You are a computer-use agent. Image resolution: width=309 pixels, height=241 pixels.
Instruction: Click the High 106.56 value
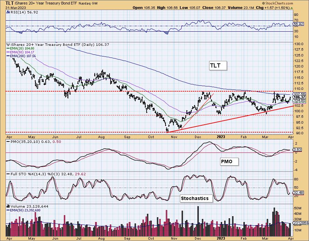click(x=168, y=8)
